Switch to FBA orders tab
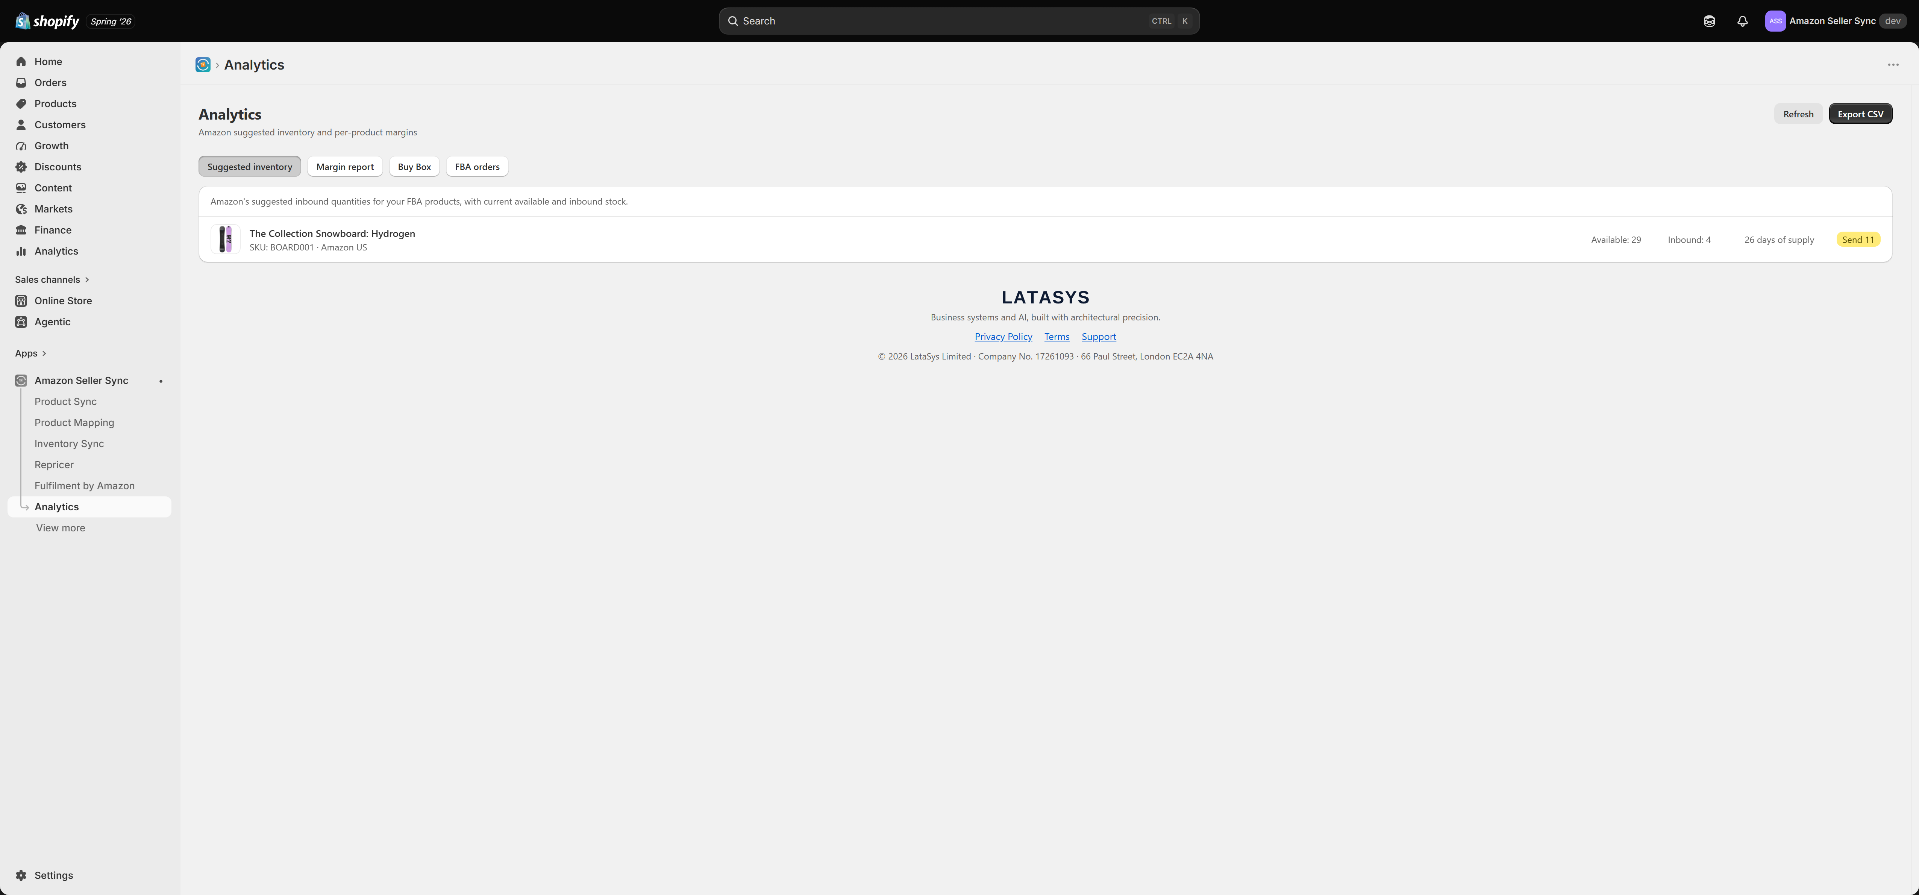 [477, 167]
